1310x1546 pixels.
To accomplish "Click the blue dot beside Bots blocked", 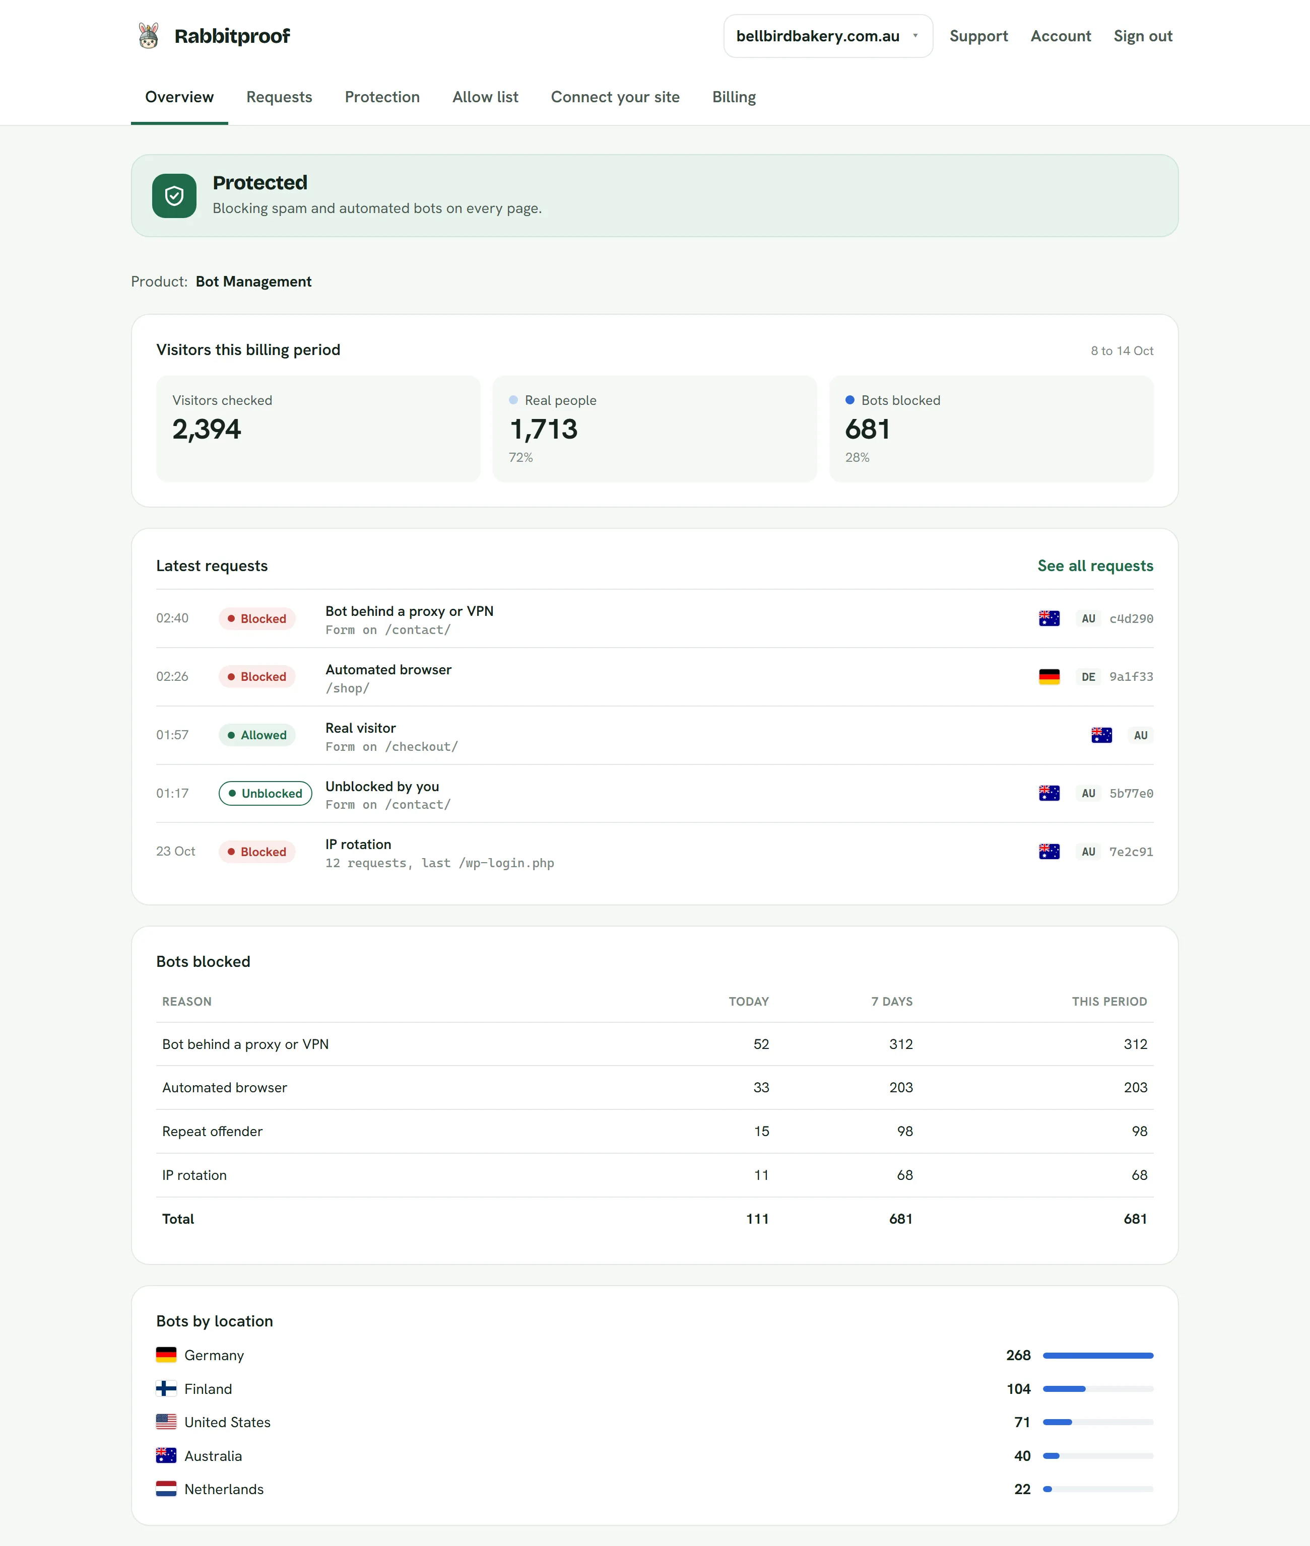I will 849,400.
